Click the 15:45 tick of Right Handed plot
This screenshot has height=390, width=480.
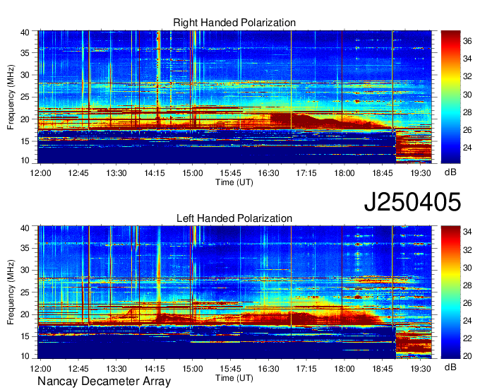230,173
